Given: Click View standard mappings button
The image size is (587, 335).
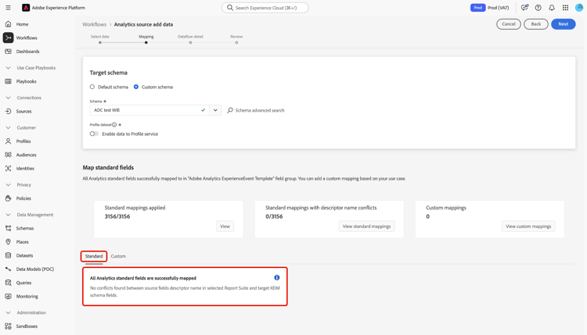Looking at the screenshot, I should 366,226.
